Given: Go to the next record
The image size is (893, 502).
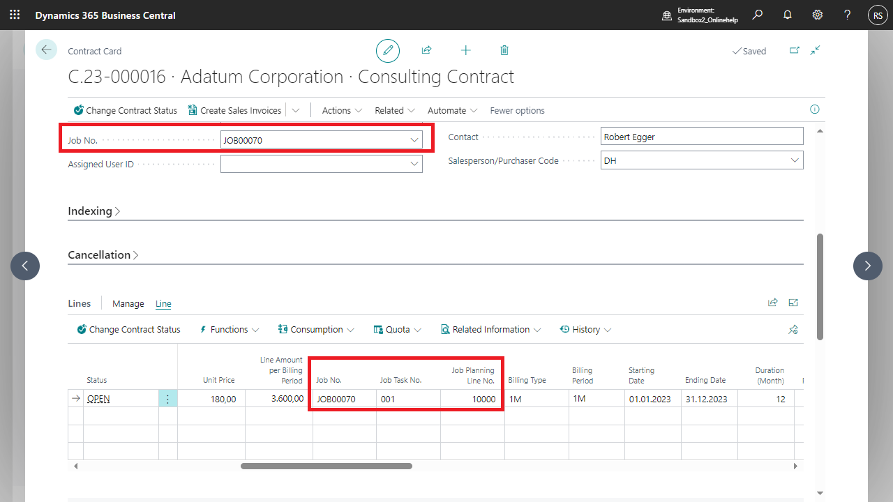Looking at the screenshot, I should pos(868,266).
